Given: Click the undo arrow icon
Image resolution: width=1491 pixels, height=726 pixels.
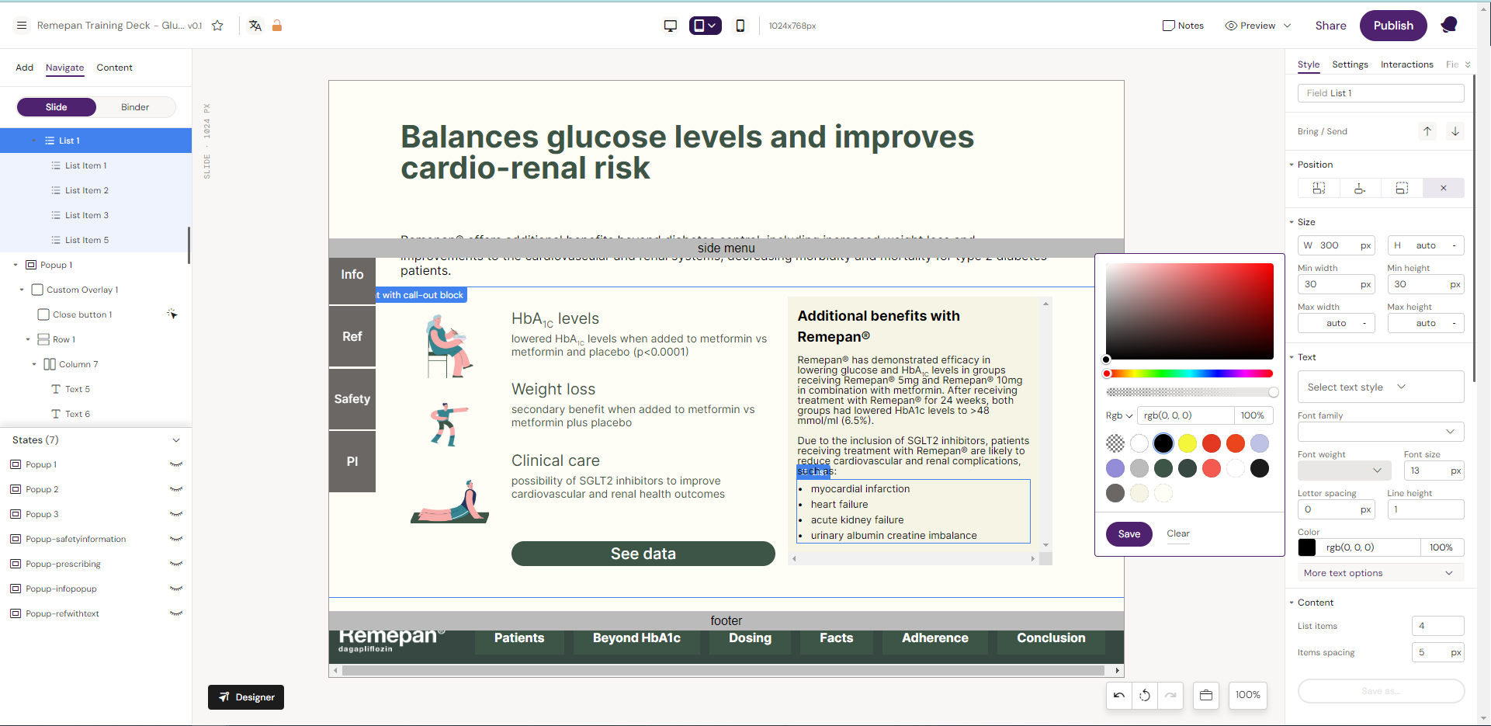Looking at the screenshot, I should [1119, 695].
